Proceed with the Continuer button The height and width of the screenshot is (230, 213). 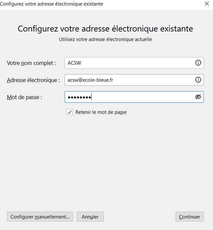[x=189, y=217]
